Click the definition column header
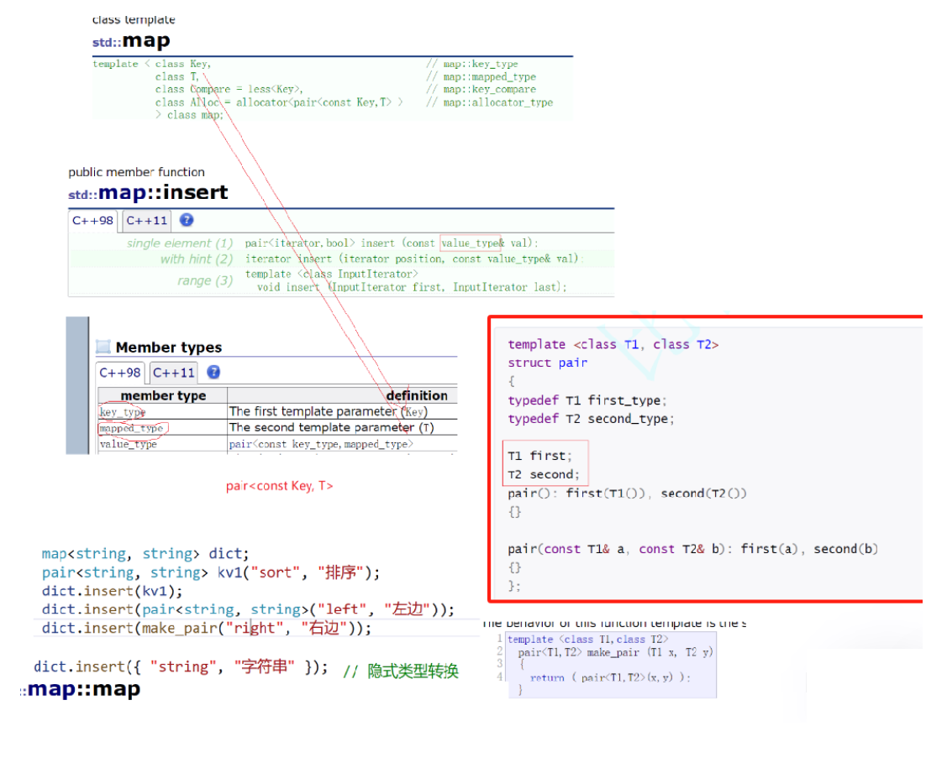Image resolution: width=947 pixels, height=768 pixels. tap(418, 395)
